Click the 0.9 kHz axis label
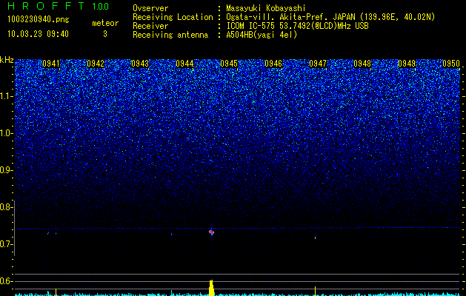 point(6,170)
